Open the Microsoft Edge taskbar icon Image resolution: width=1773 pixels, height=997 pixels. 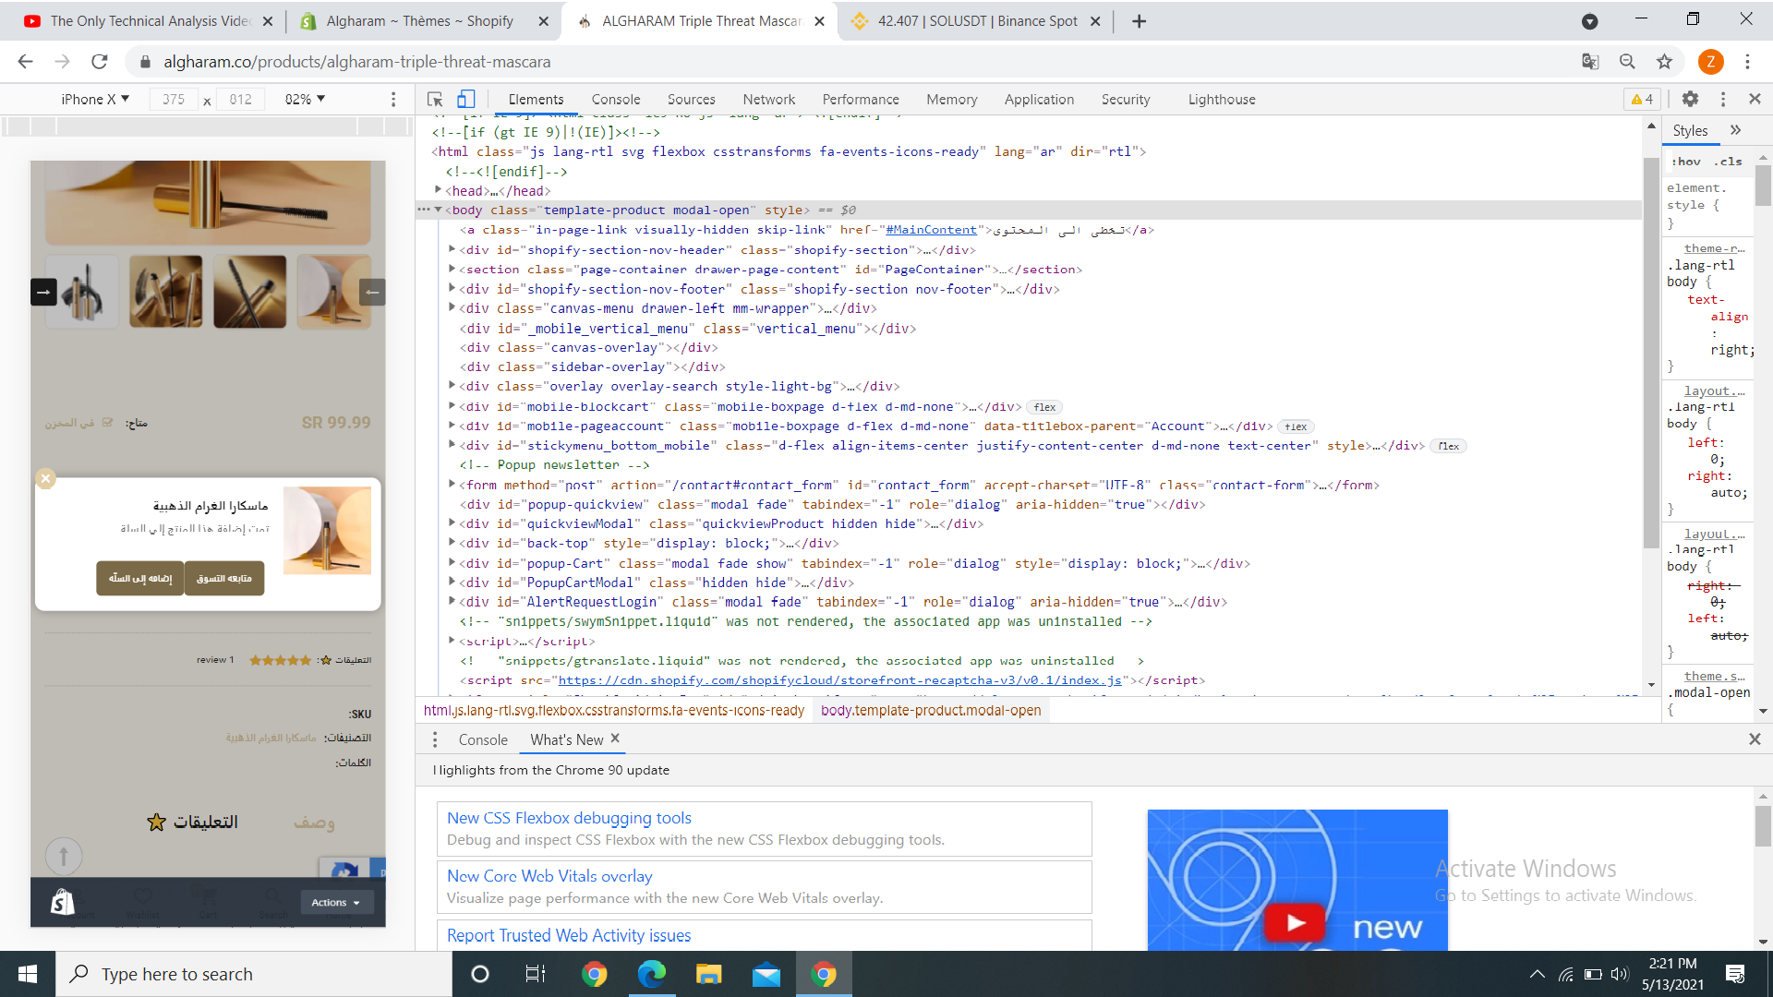(x=651, y=974)
